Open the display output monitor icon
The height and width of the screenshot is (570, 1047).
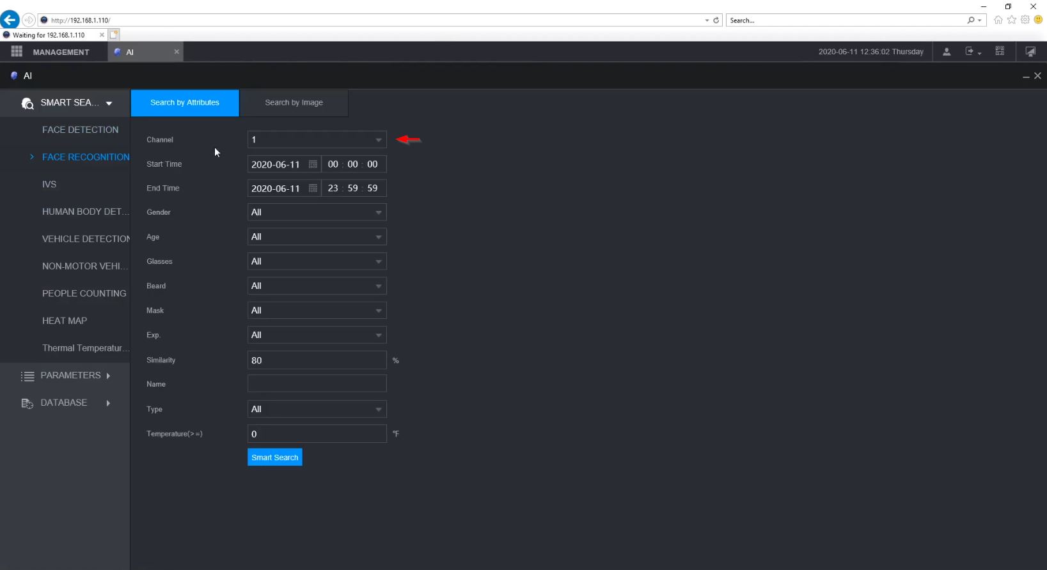click(1030, 52)
